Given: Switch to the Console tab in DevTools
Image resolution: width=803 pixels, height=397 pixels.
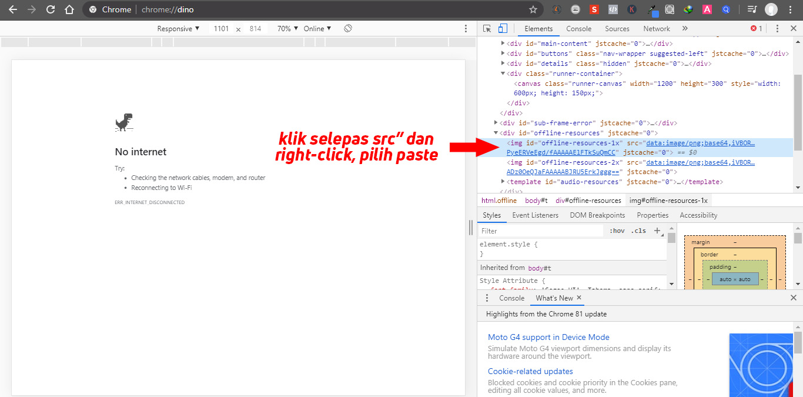Looking at the screenshot, I should coord(579,28).
